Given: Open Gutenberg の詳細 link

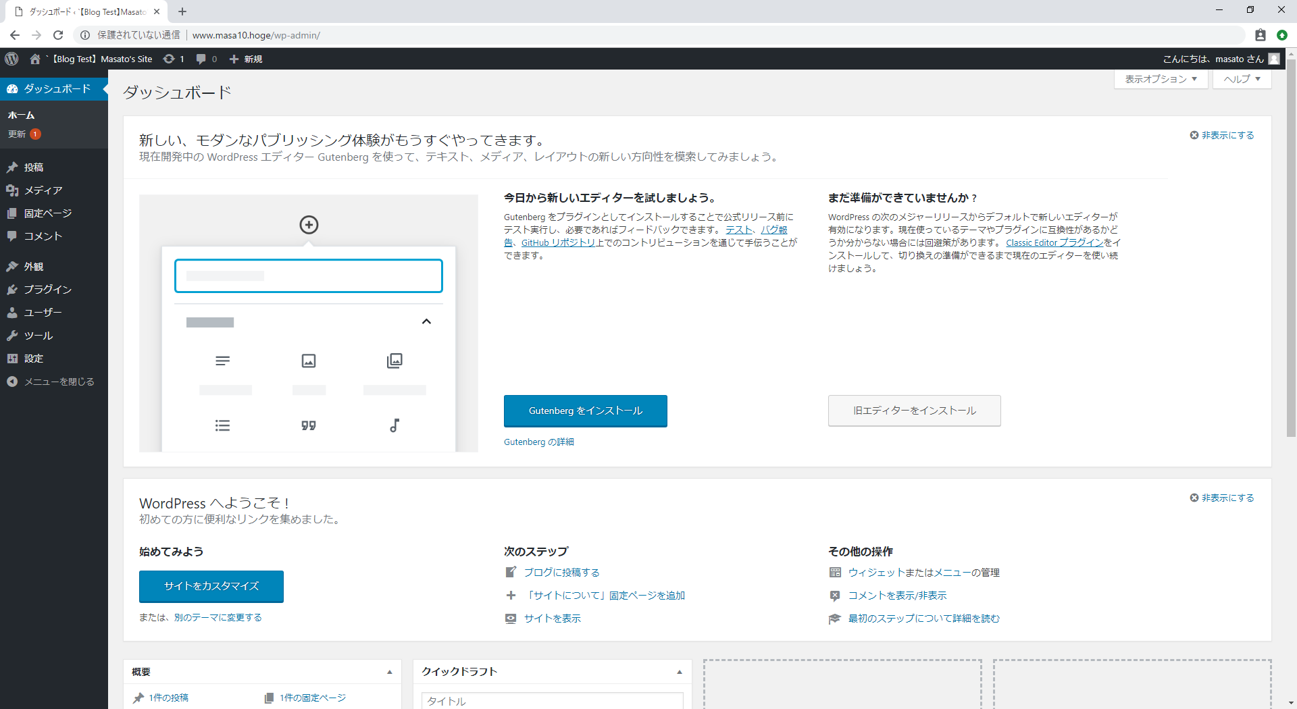Looking at the screenshot, I should (x=539, y=442).
